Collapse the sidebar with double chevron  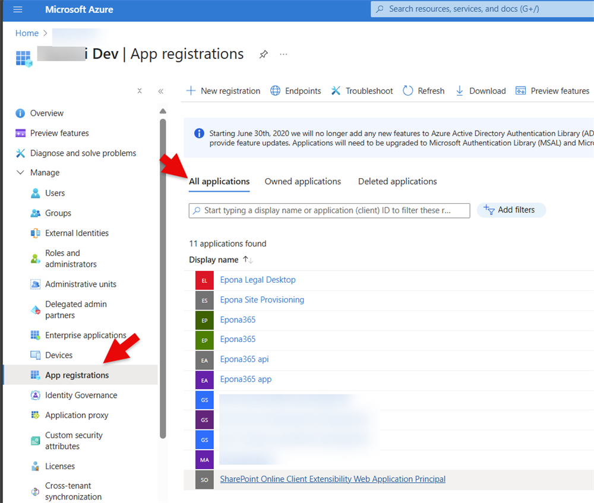pos(160,91)
